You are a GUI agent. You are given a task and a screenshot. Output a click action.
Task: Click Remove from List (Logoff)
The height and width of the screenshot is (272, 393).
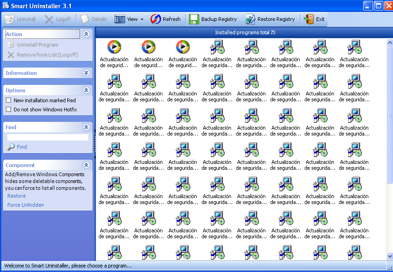[43, 55]
